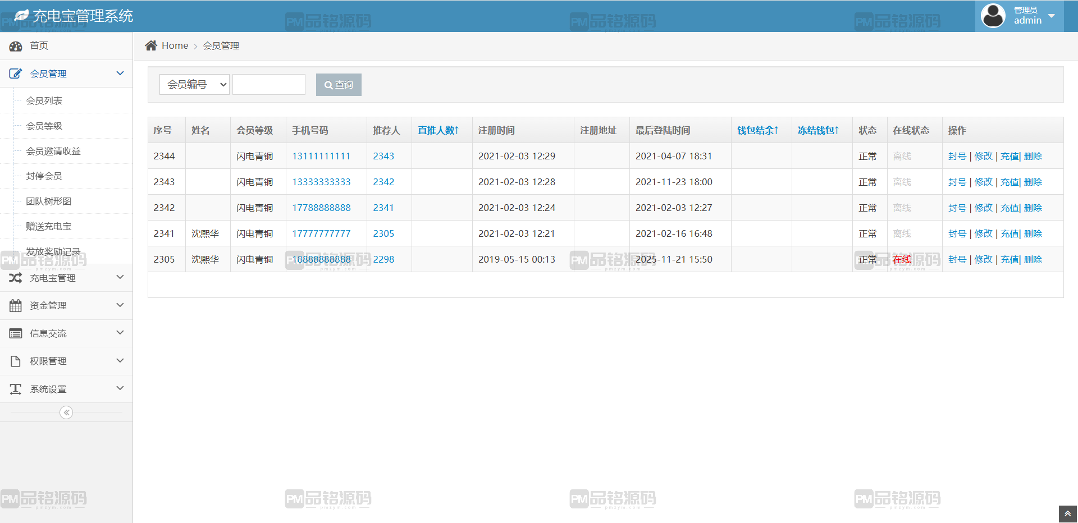Expand the 系统设置 menu chevron
1078x523 pixels.
pos(120,388)
